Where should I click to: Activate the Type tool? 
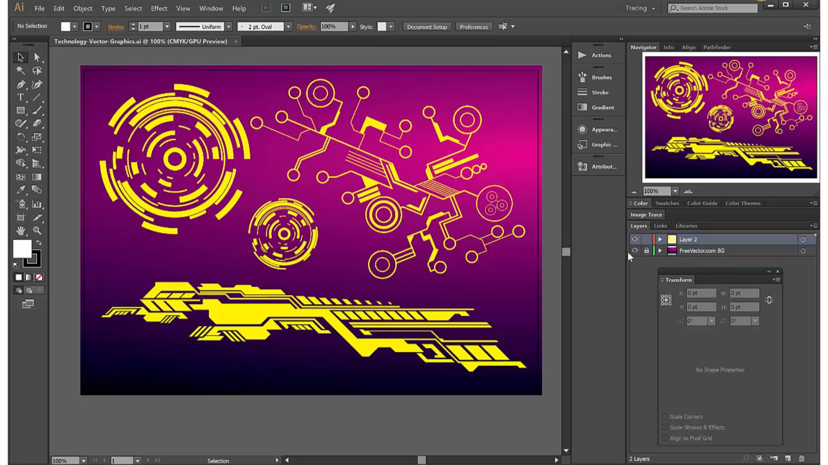pyautogui.click(x=21, y=97)
